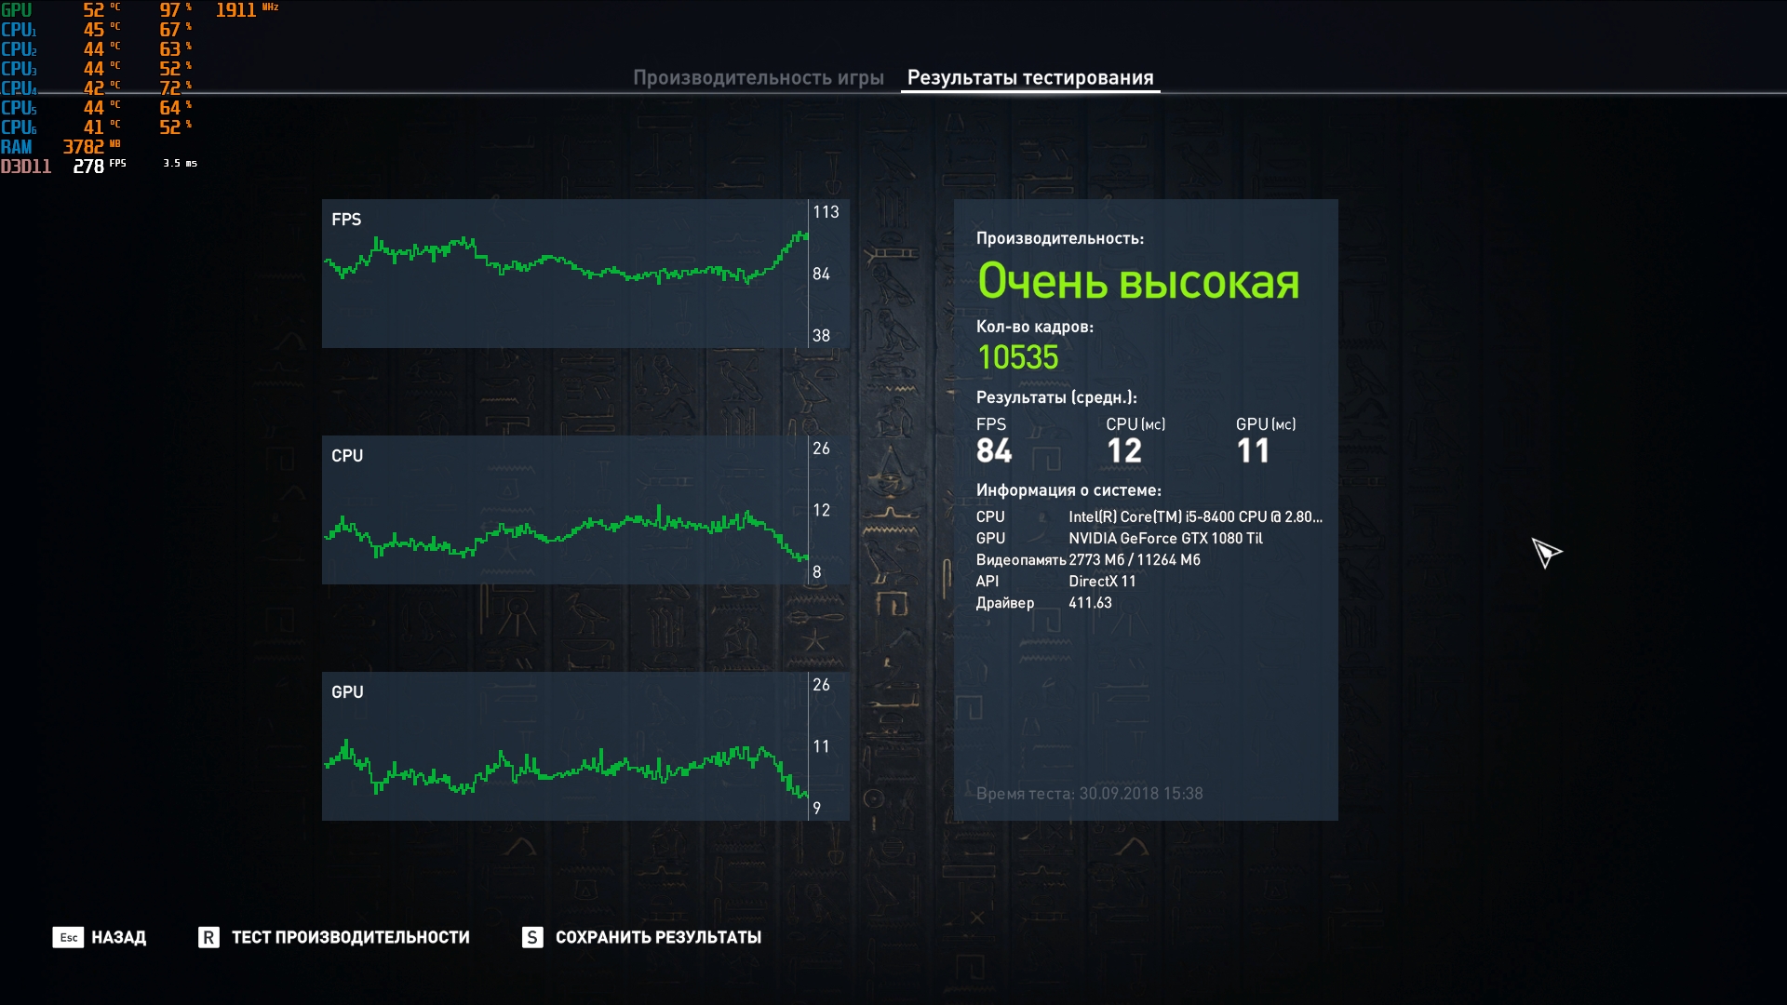1787x1005 pixels.
Task: Click the R key icon
Action: (208, 937)
